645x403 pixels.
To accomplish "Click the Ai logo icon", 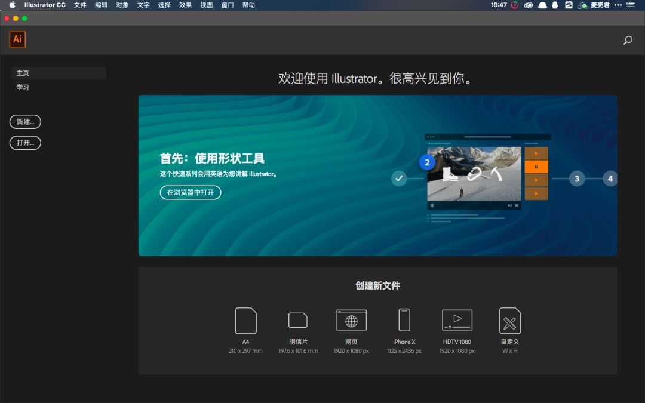I will click(17, 39).
